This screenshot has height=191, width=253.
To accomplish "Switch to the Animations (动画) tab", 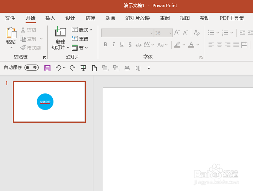I will tap(110, 18).
